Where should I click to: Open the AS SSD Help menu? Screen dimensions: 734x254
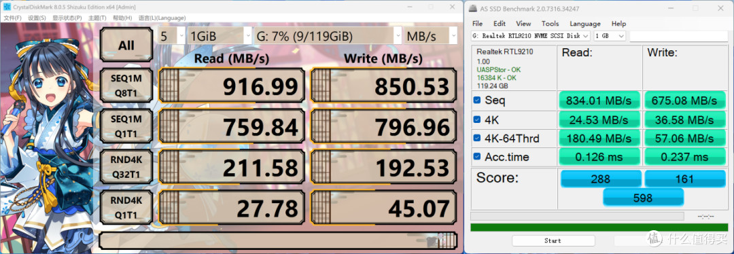(618, 23)
